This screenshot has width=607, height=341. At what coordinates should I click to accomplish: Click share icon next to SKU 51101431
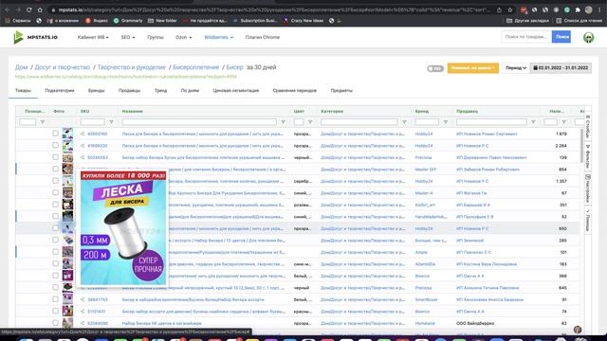[83, 312]
